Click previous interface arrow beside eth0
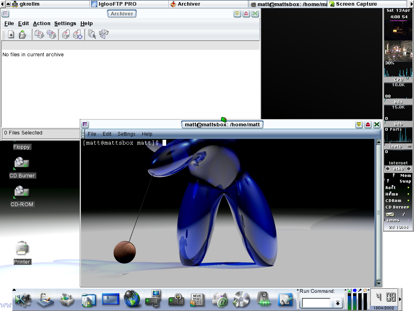The image size is (414, 311). tap(388, 168)
